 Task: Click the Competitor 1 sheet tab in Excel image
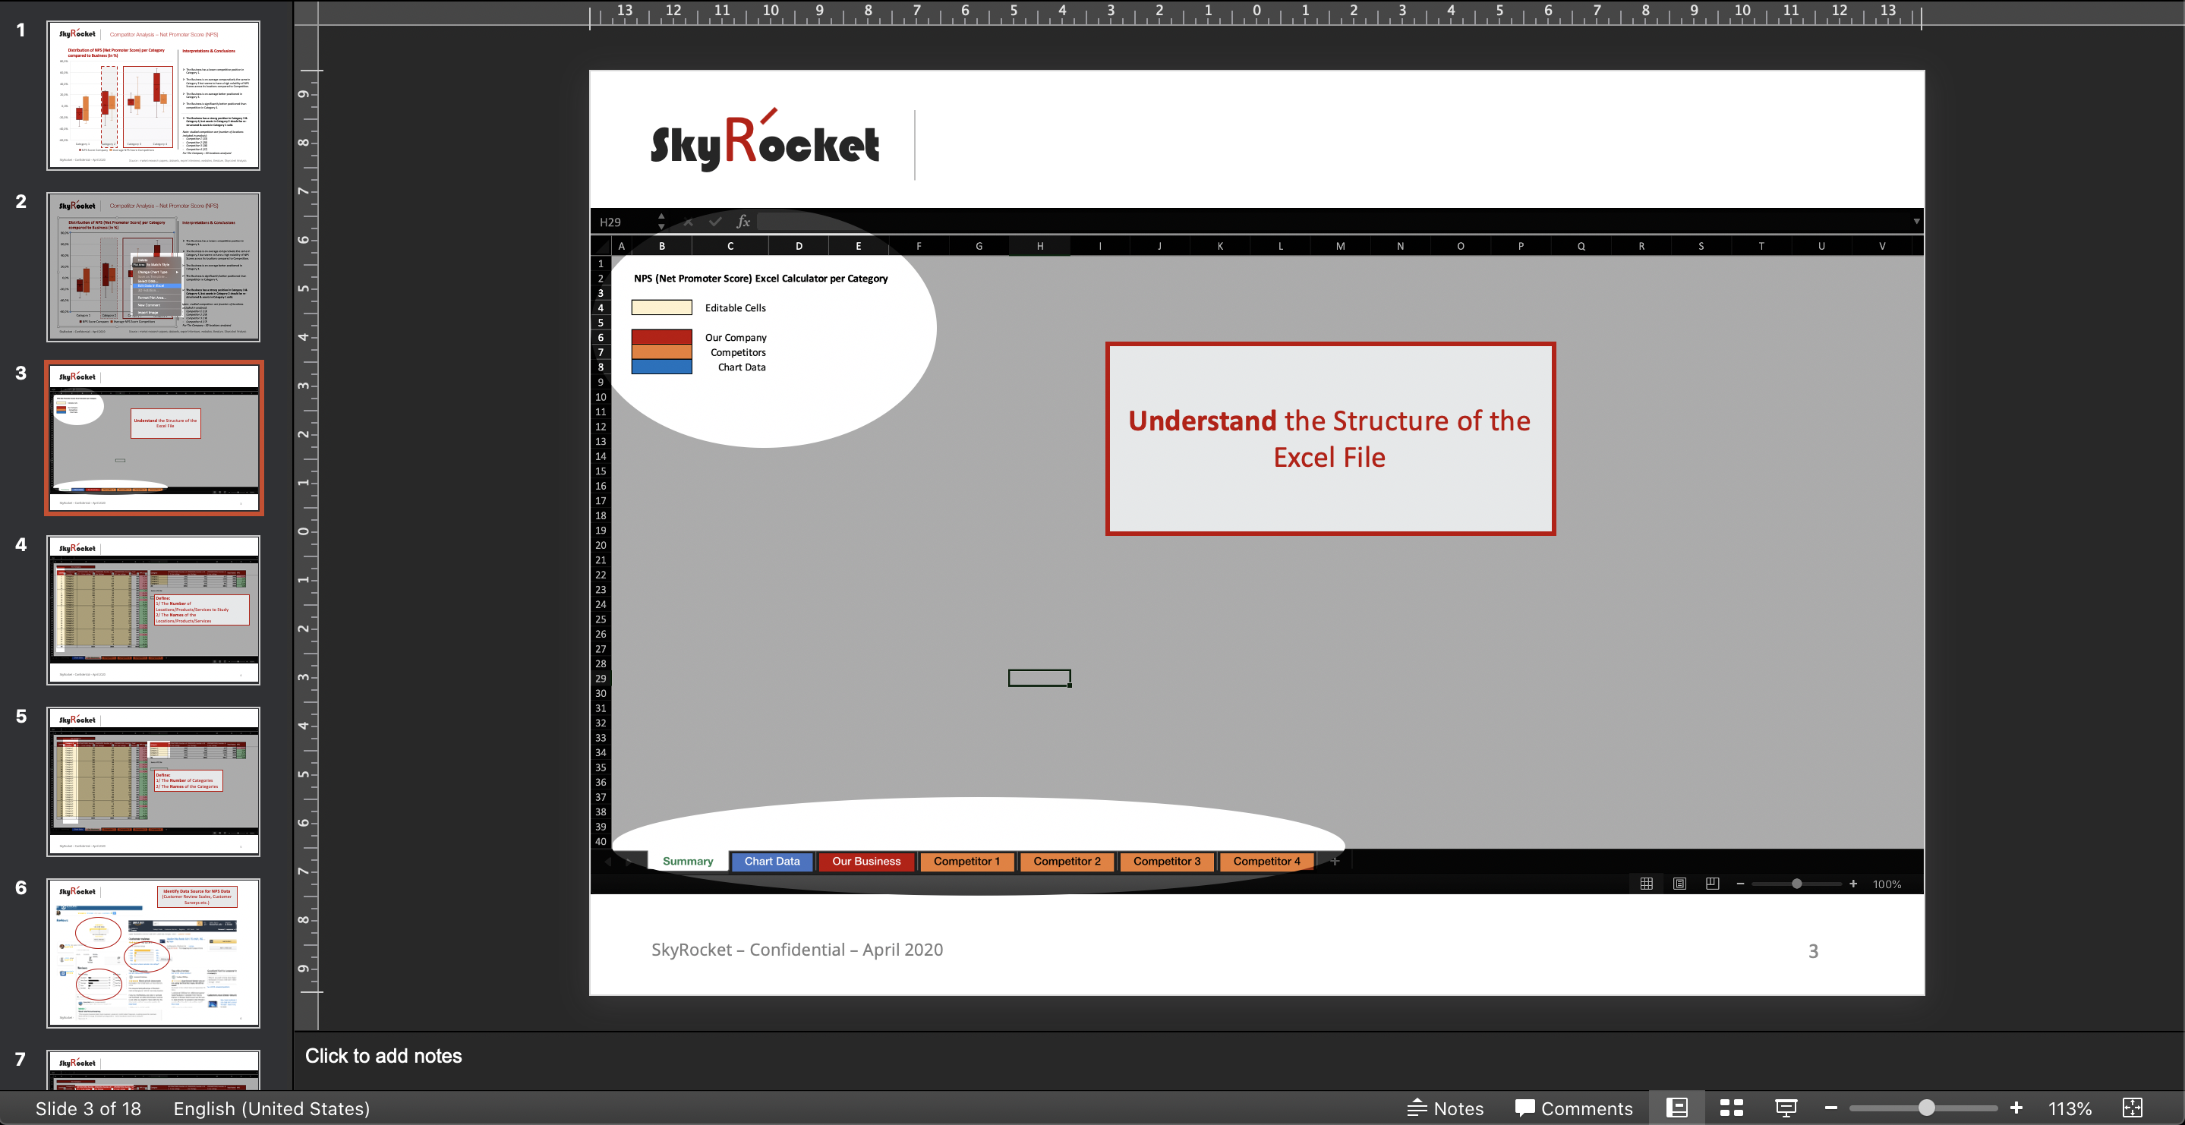pyautogui.click(x=966, y=861)
